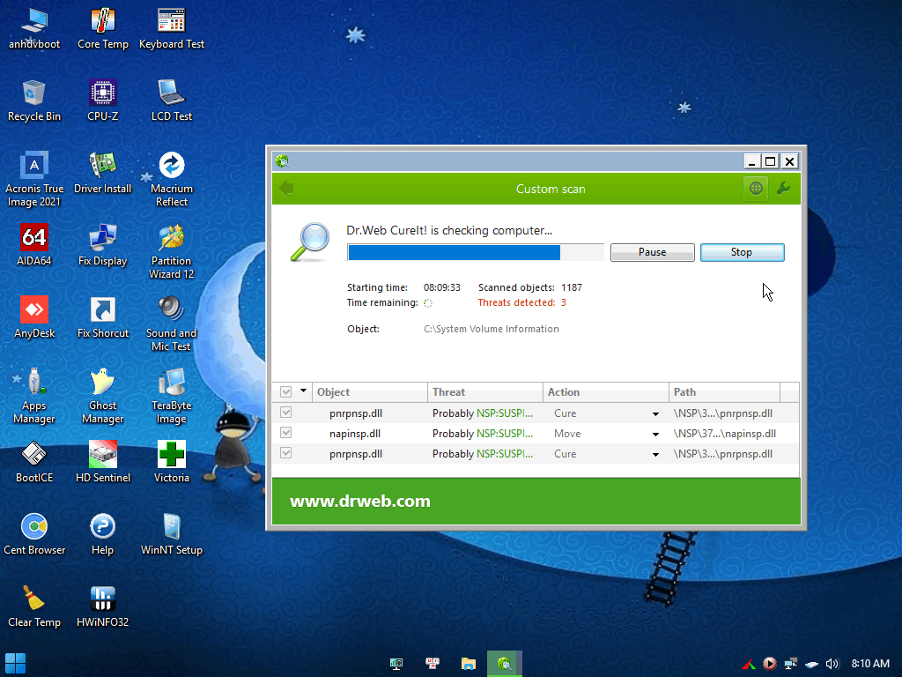Click the scan progress bar
Screen dimensions: 902x677
click(x=475, y=252)
